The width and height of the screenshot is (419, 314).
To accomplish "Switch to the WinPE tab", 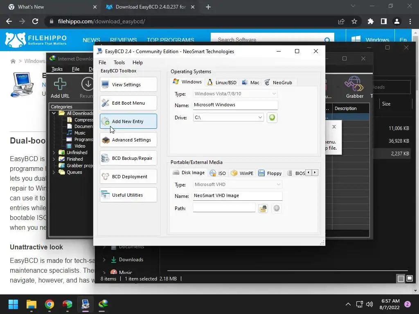I will click(x=242, y=173).
